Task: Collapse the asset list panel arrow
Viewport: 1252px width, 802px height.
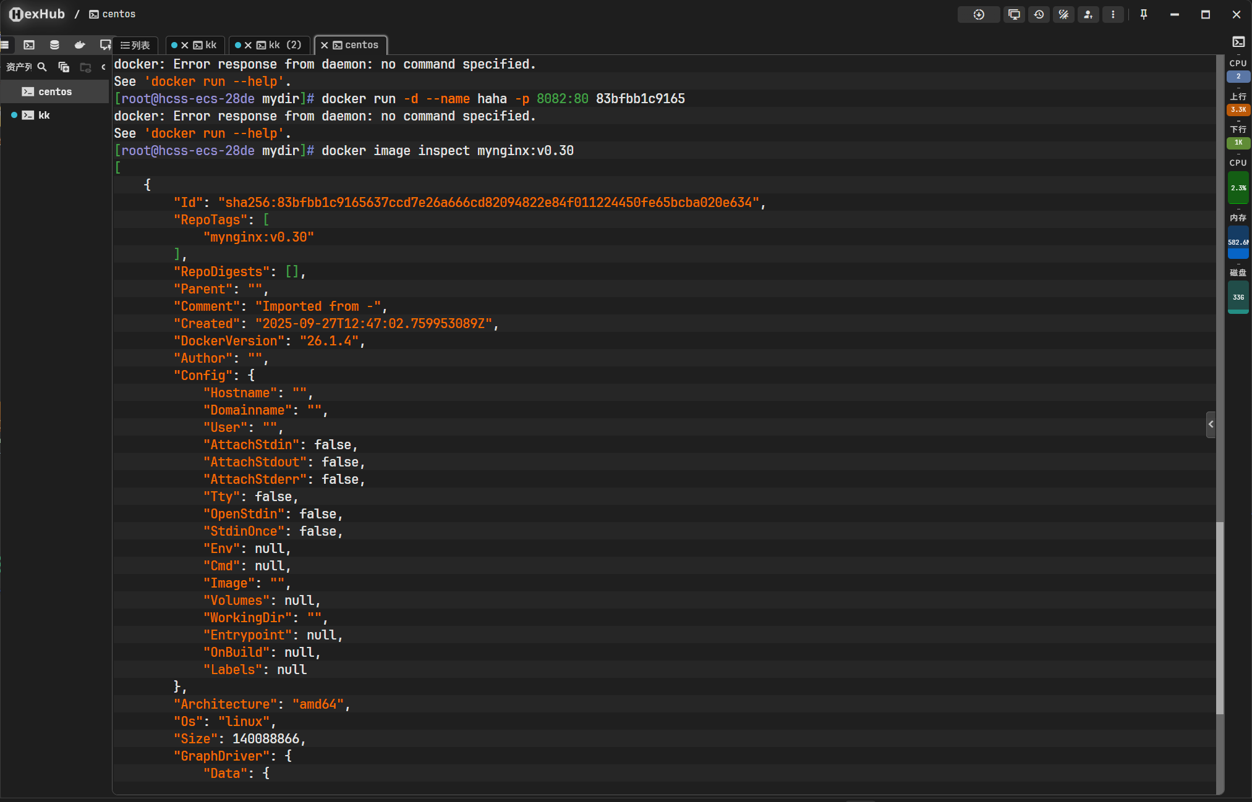Action: pyautogui.click(x=103, y=67)
